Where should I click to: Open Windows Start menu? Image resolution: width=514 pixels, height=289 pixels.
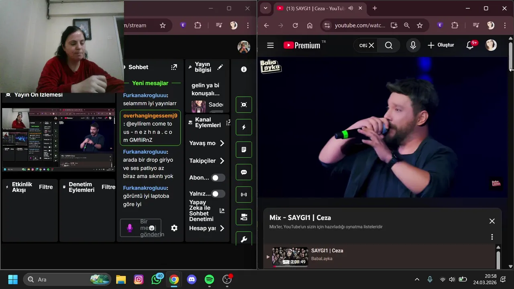click(13, 279)
